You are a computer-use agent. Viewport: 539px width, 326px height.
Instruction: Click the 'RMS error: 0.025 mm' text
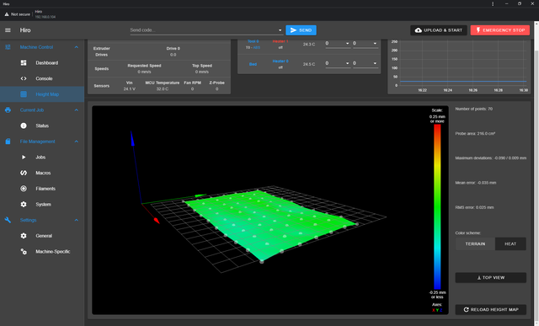[474, 207]
